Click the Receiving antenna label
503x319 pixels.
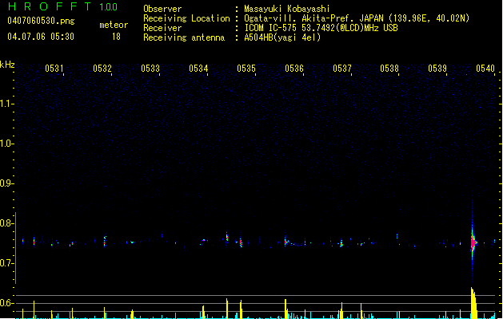184,37
